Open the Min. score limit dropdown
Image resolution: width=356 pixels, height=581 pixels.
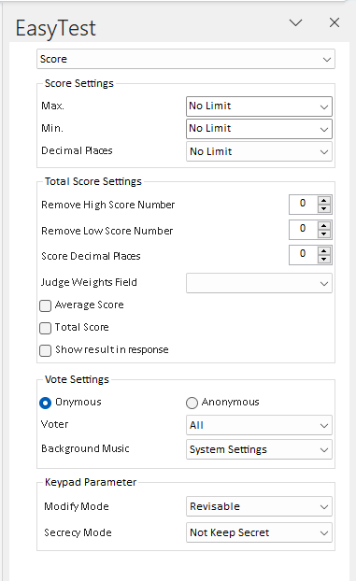click(x=259, y=129)
